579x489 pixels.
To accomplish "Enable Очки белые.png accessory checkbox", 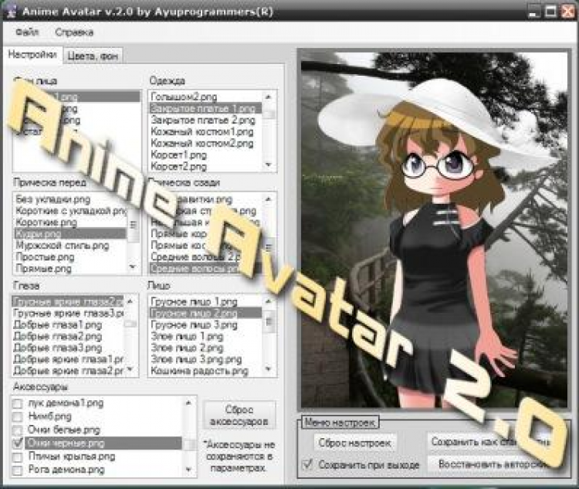I will pyautogui.click(x=17, y=430).
